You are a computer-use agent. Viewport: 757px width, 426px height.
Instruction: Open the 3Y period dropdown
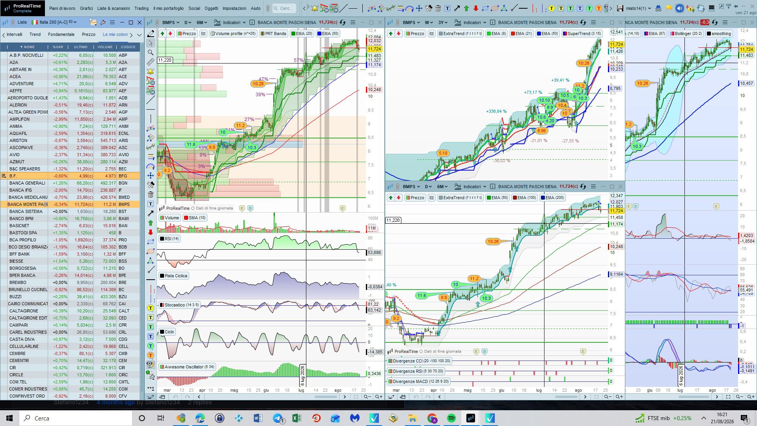tap(443, 22)
